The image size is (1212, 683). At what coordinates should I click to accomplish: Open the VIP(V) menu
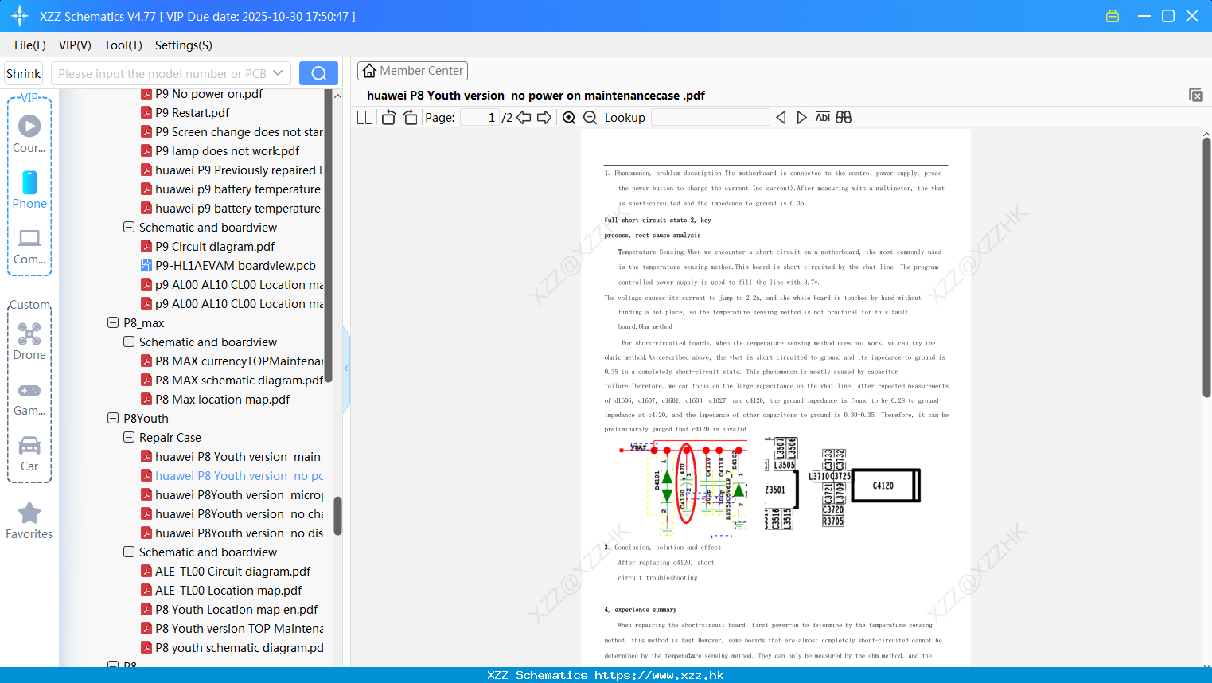(75, 45)
